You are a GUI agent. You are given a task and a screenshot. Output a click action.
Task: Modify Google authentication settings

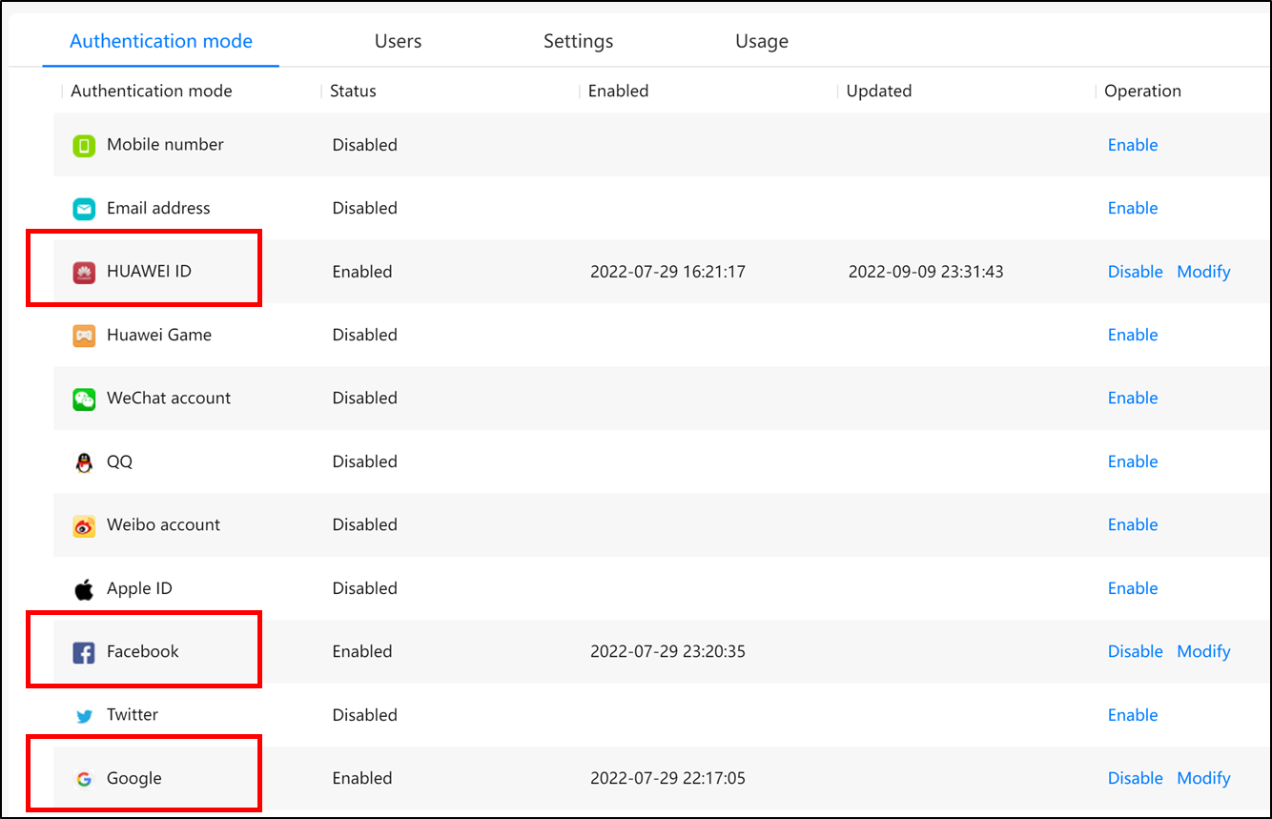point(1203,778)
